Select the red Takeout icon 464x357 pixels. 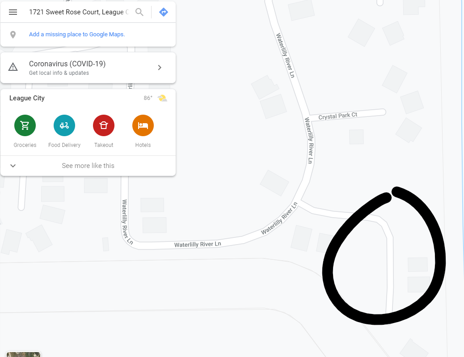(x=104, y=125)
